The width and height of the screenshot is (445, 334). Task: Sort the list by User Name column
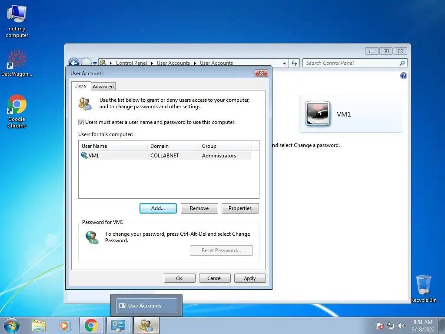[x=113, y=146]
